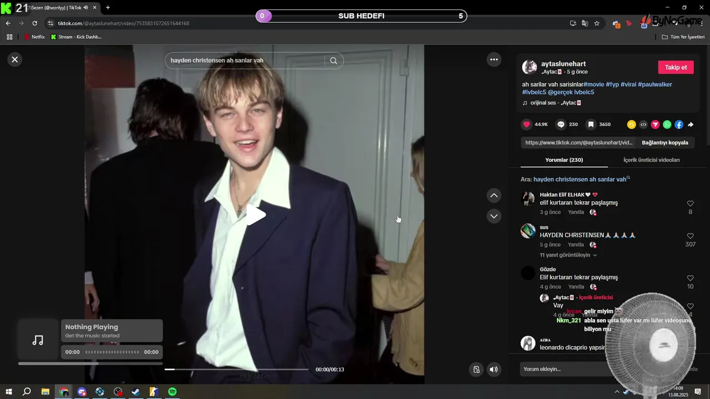Switch to İçerik üreticisi videoları tab
710x399 pixels.
click(651, 160)
